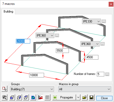Switch to the table grid view icon

pyautogui.click(x=47, y=97)
